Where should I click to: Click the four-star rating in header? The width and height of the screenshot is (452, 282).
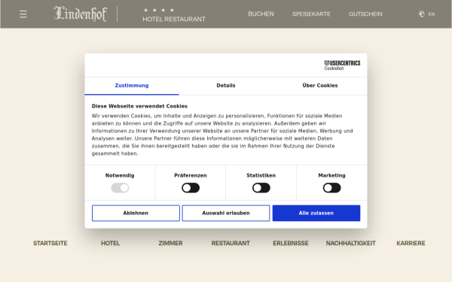159,10
